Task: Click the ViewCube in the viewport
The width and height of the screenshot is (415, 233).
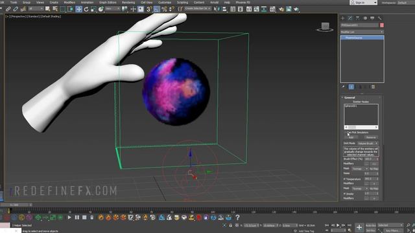Action: (325, 27)
